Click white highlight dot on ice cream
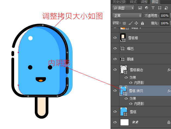The width and height of the screenshot is (171, 129). tap(30, 38)
